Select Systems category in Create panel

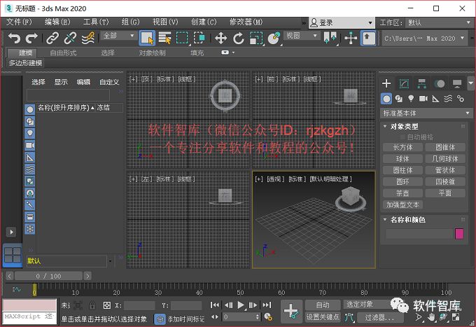point(461,99)
